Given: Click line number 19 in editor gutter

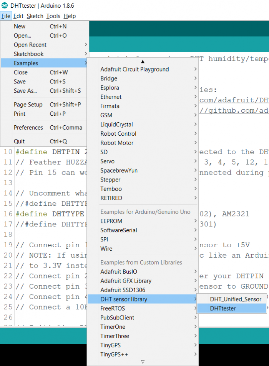Looking at the screenshot, I should coord(8,245).
